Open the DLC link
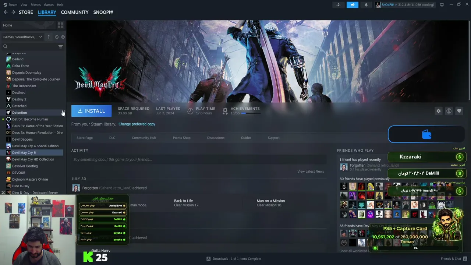Image resolution: width=471 pixels, height=265 pixels. (x=112, y=138)
